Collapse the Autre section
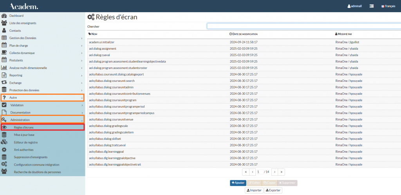 (x=42, y=97)
